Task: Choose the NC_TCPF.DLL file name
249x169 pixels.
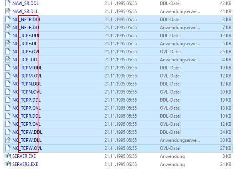Action: 26,44
